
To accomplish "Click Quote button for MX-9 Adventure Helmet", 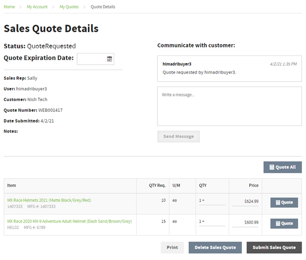I will point(284,224).
